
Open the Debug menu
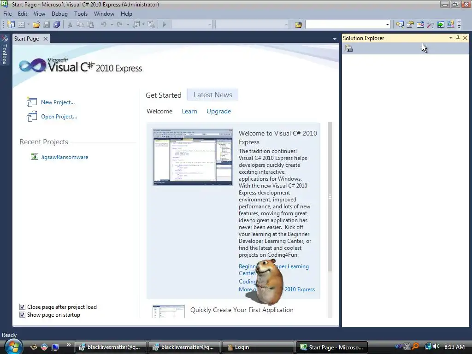59,14
